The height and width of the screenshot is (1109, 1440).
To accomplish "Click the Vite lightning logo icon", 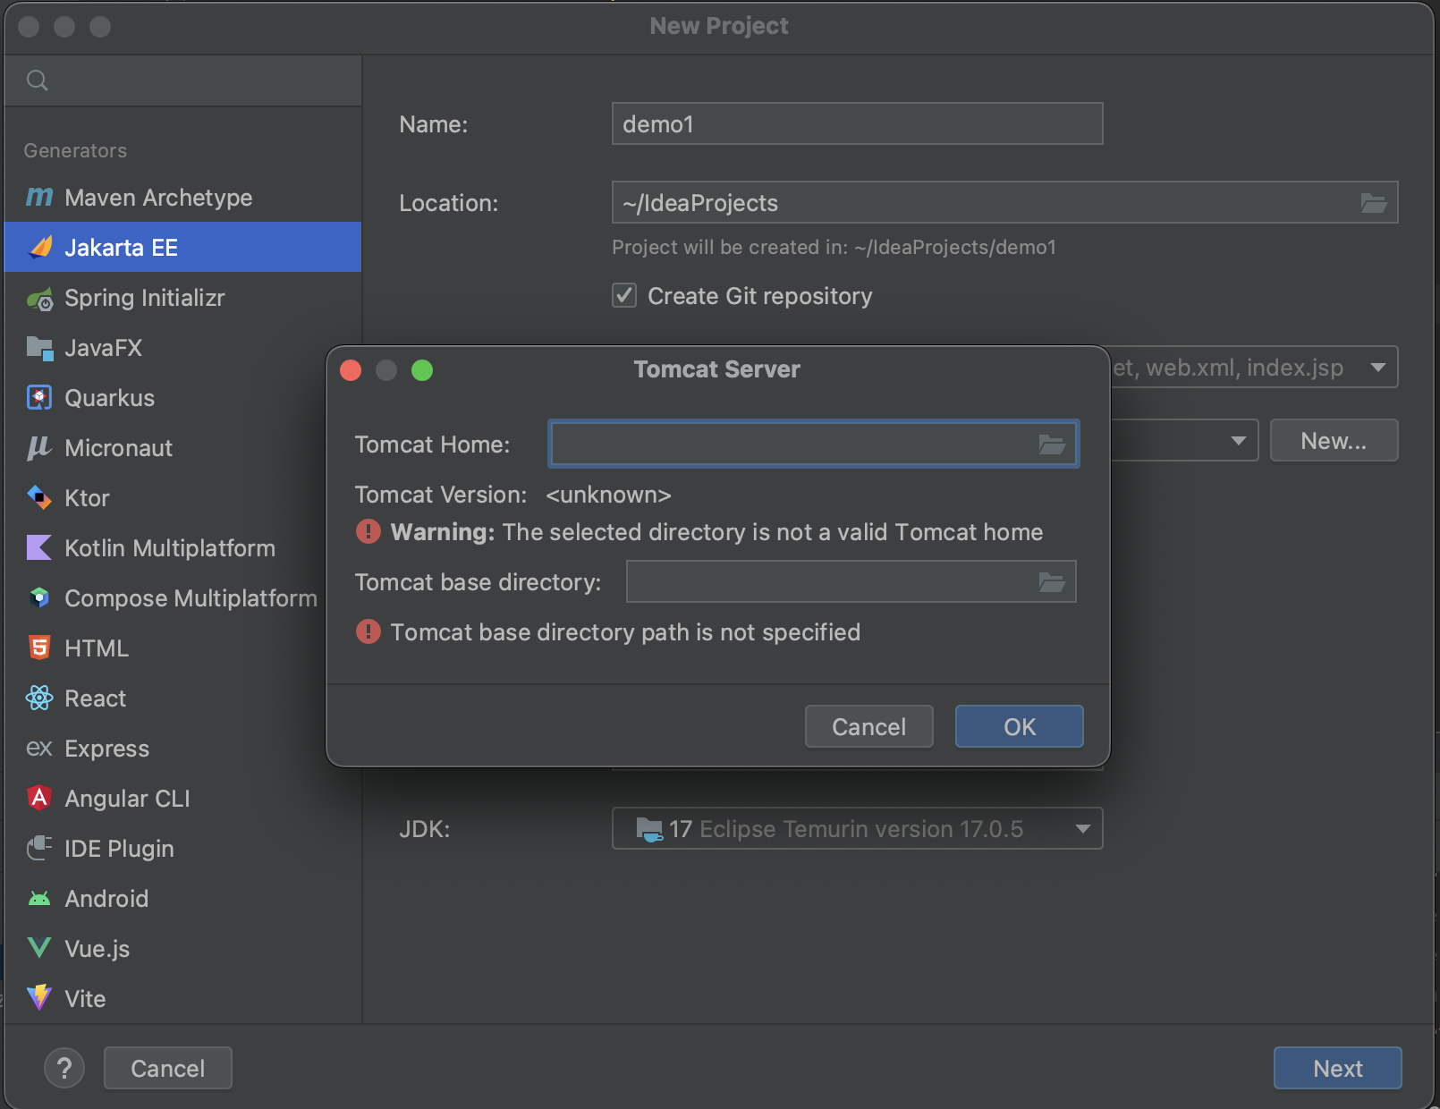I will pyautogui.click(x=39, y=998).
